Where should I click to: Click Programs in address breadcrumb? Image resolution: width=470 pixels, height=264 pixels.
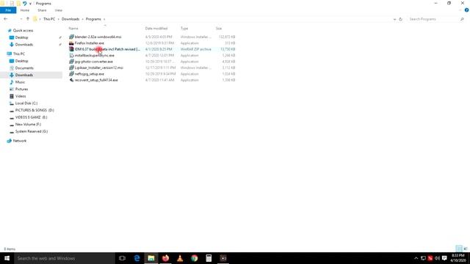pyautogui.click(x=93, y=19)
